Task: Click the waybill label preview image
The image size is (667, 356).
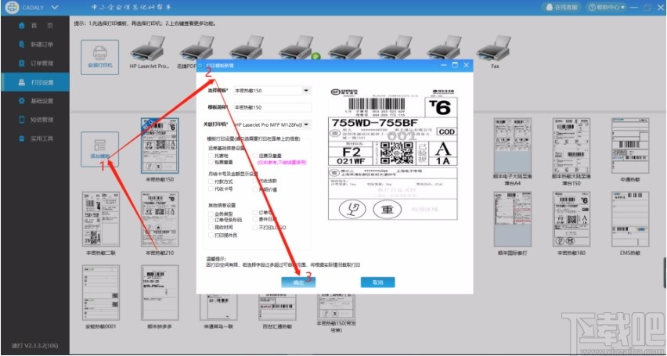Action: [x=393, y=153]
